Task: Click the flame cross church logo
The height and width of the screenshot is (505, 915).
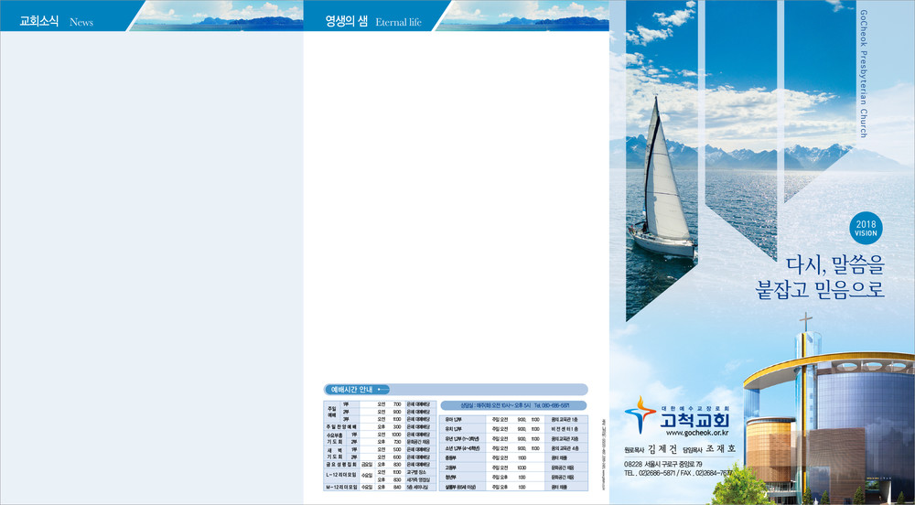Action: tap(639, 417)
